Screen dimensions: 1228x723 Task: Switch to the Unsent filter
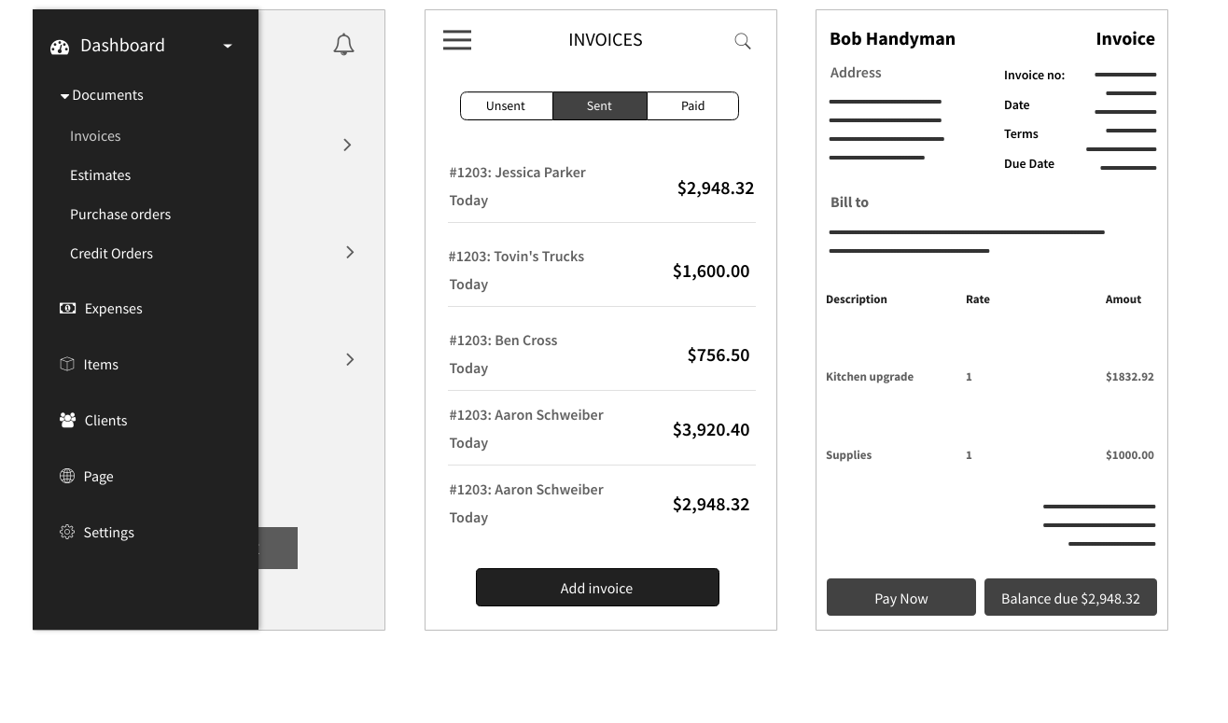point(507,105)
